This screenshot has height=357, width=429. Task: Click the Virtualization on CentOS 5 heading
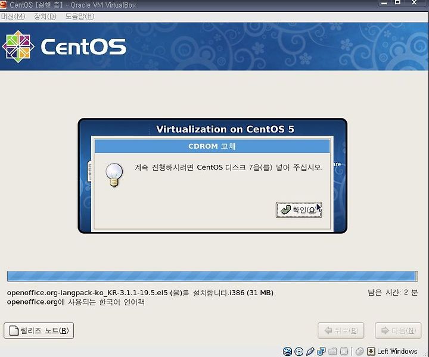click(x=225, y=129)
